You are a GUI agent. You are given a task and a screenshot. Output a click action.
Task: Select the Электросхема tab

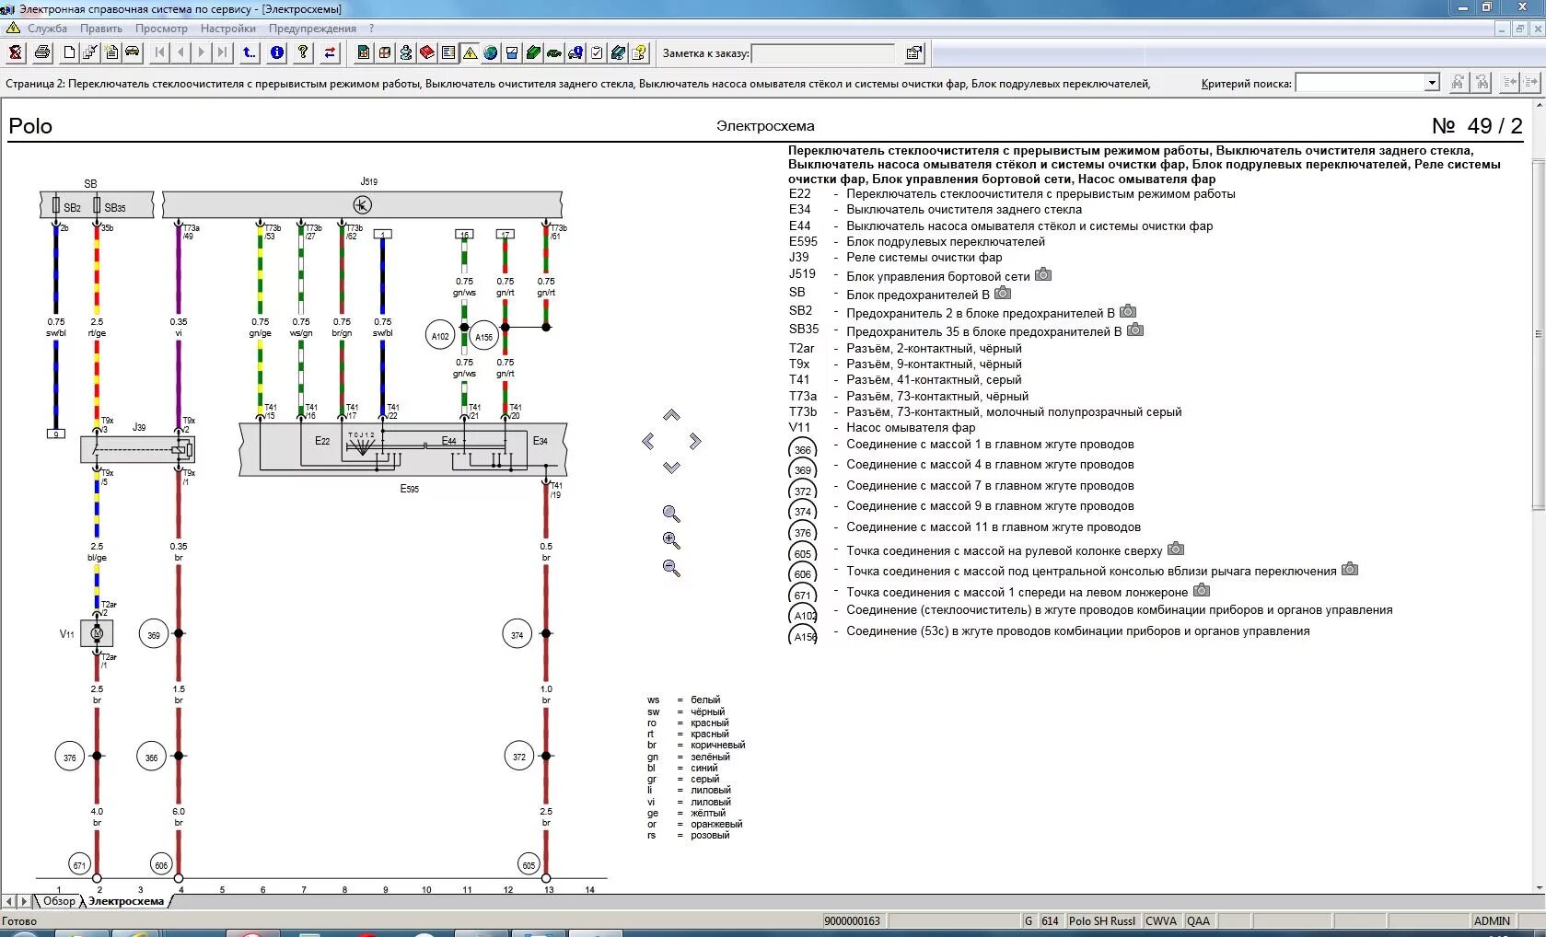125,901
